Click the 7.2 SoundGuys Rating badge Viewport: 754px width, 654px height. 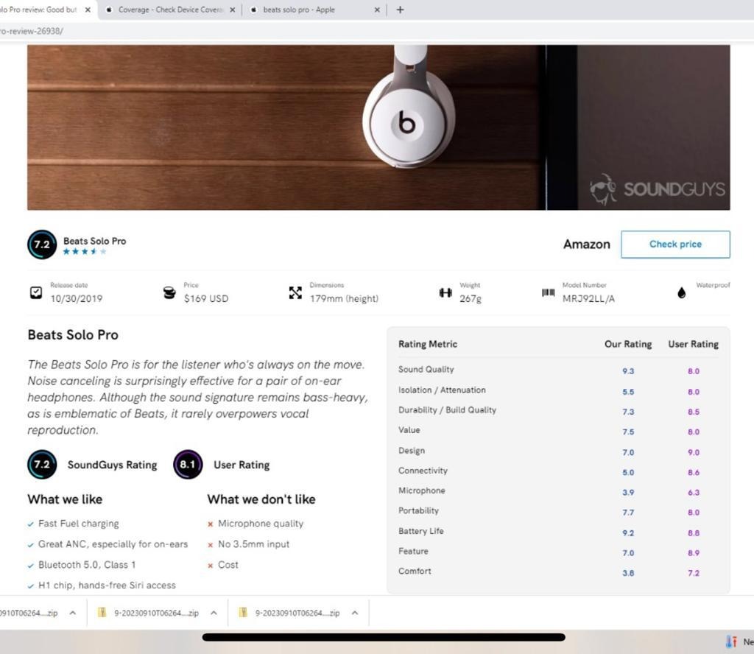click(42, 465)
